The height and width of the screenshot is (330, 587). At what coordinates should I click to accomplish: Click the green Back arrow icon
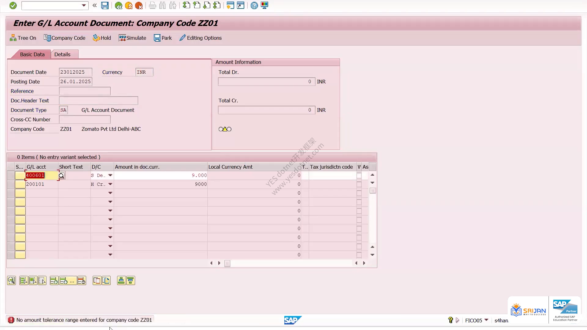tap(119, 5)
